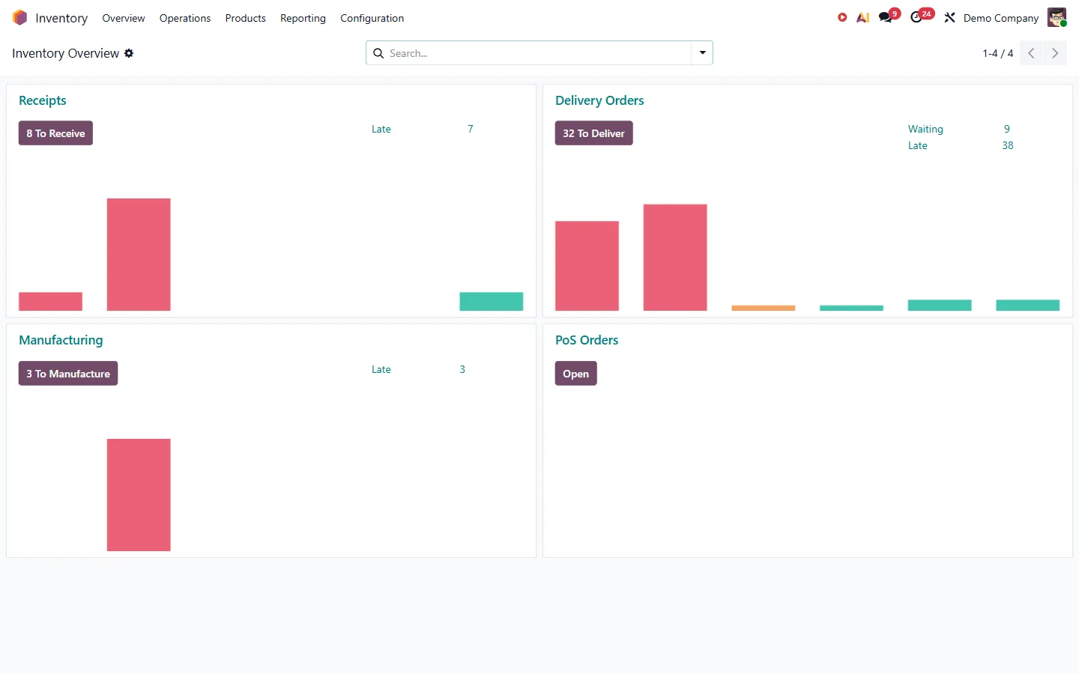Open the Overview menu

pyautogui.click(x=124, y=18)
